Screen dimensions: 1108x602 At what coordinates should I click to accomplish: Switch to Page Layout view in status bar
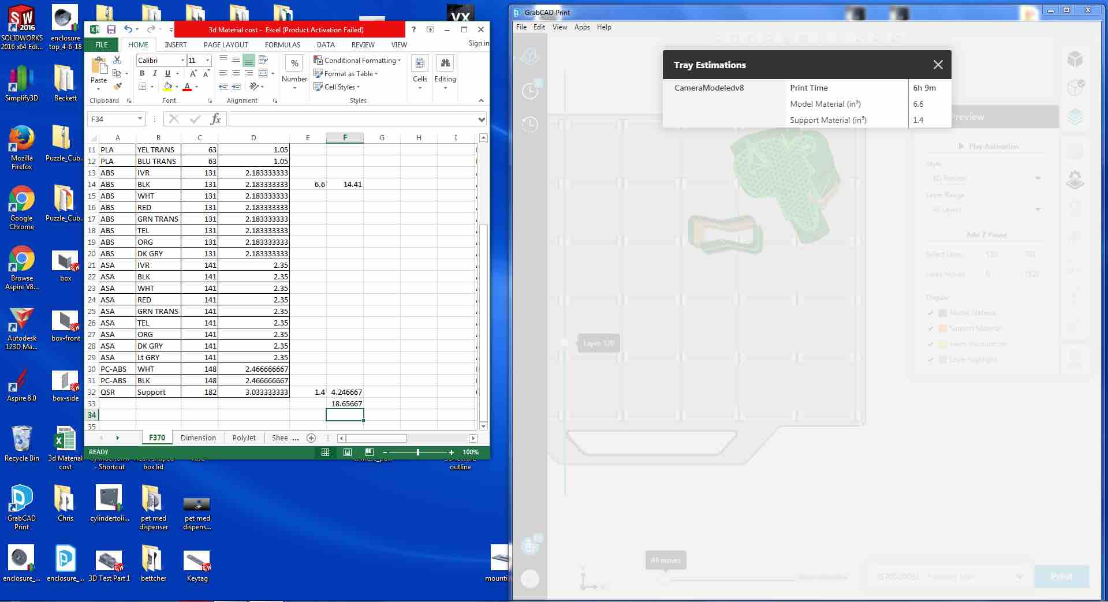tap(348, 453)
